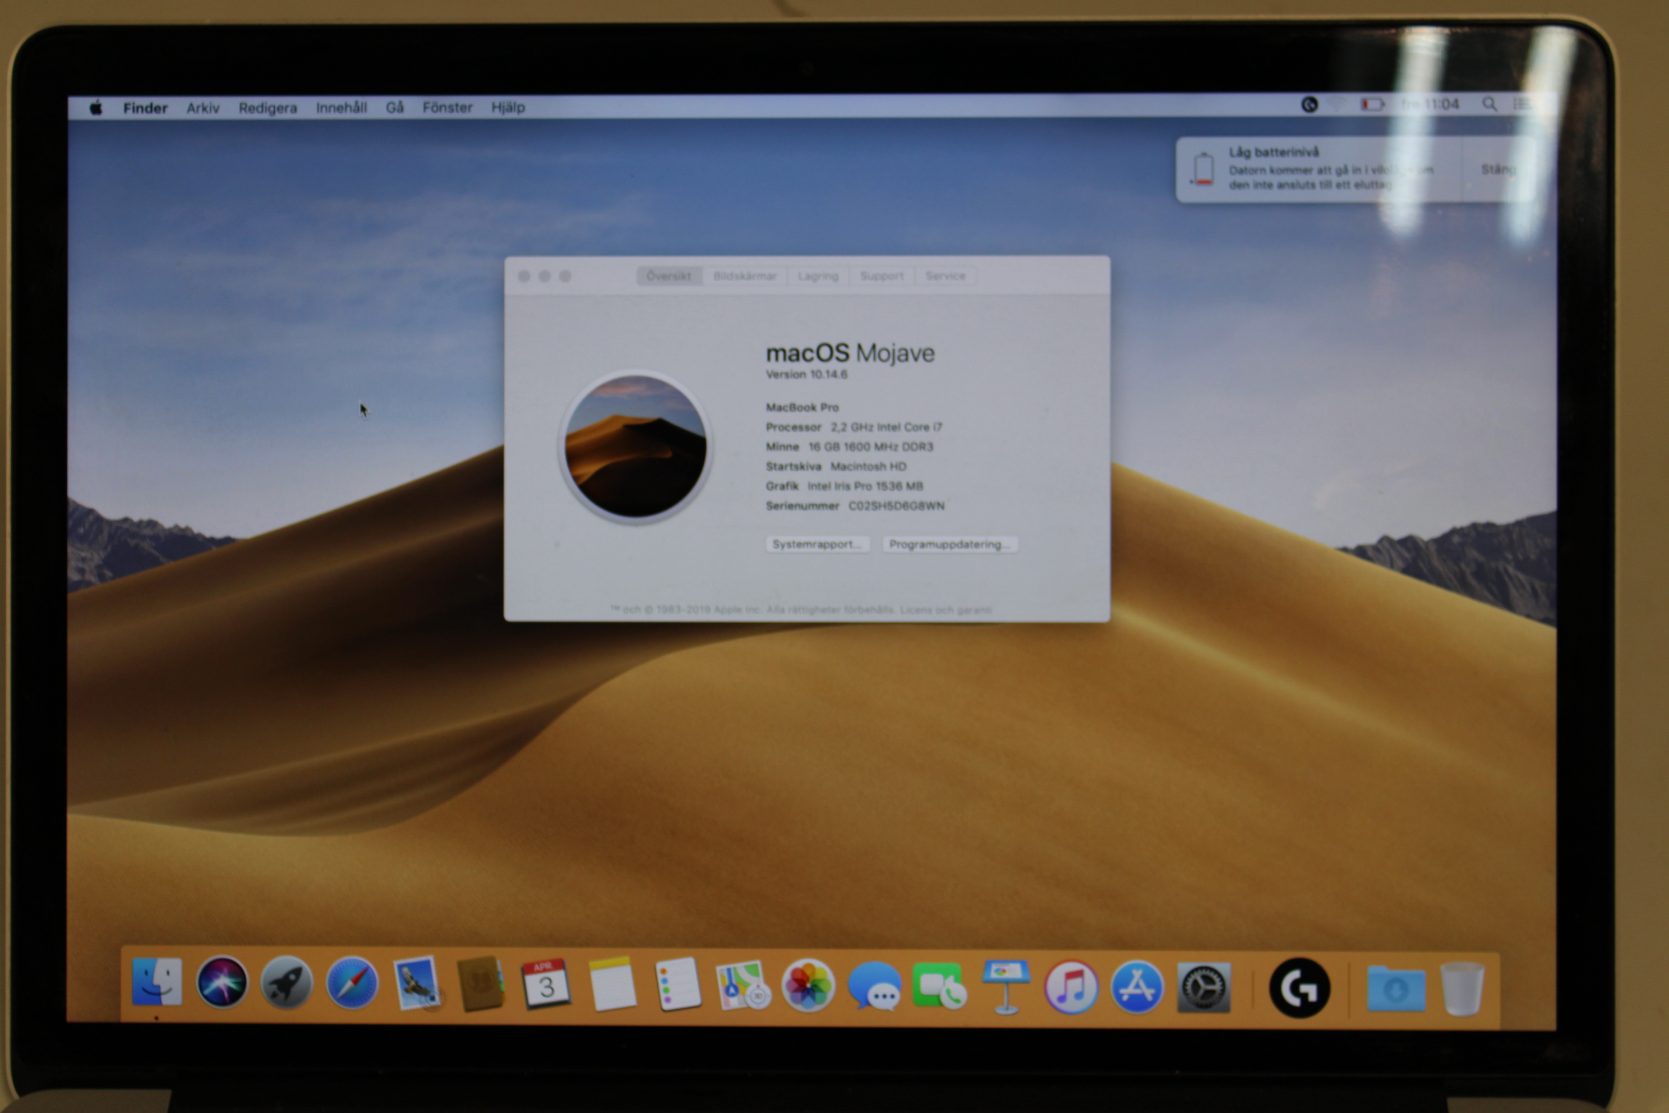
Task: Open iTunes music icon
Action: click(x=1071, y=987)
